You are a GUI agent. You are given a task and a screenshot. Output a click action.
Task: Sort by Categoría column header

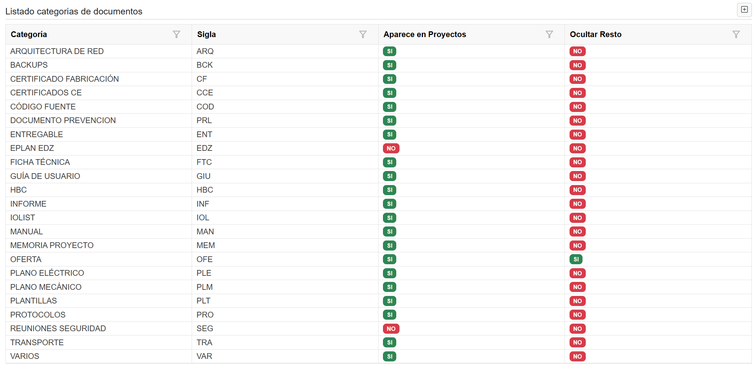pyautogui.click(x=29, y=35)
